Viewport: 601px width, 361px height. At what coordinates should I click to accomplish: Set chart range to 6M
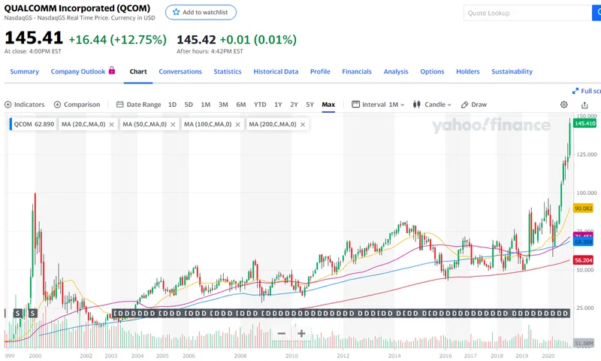tap(240, 105)
